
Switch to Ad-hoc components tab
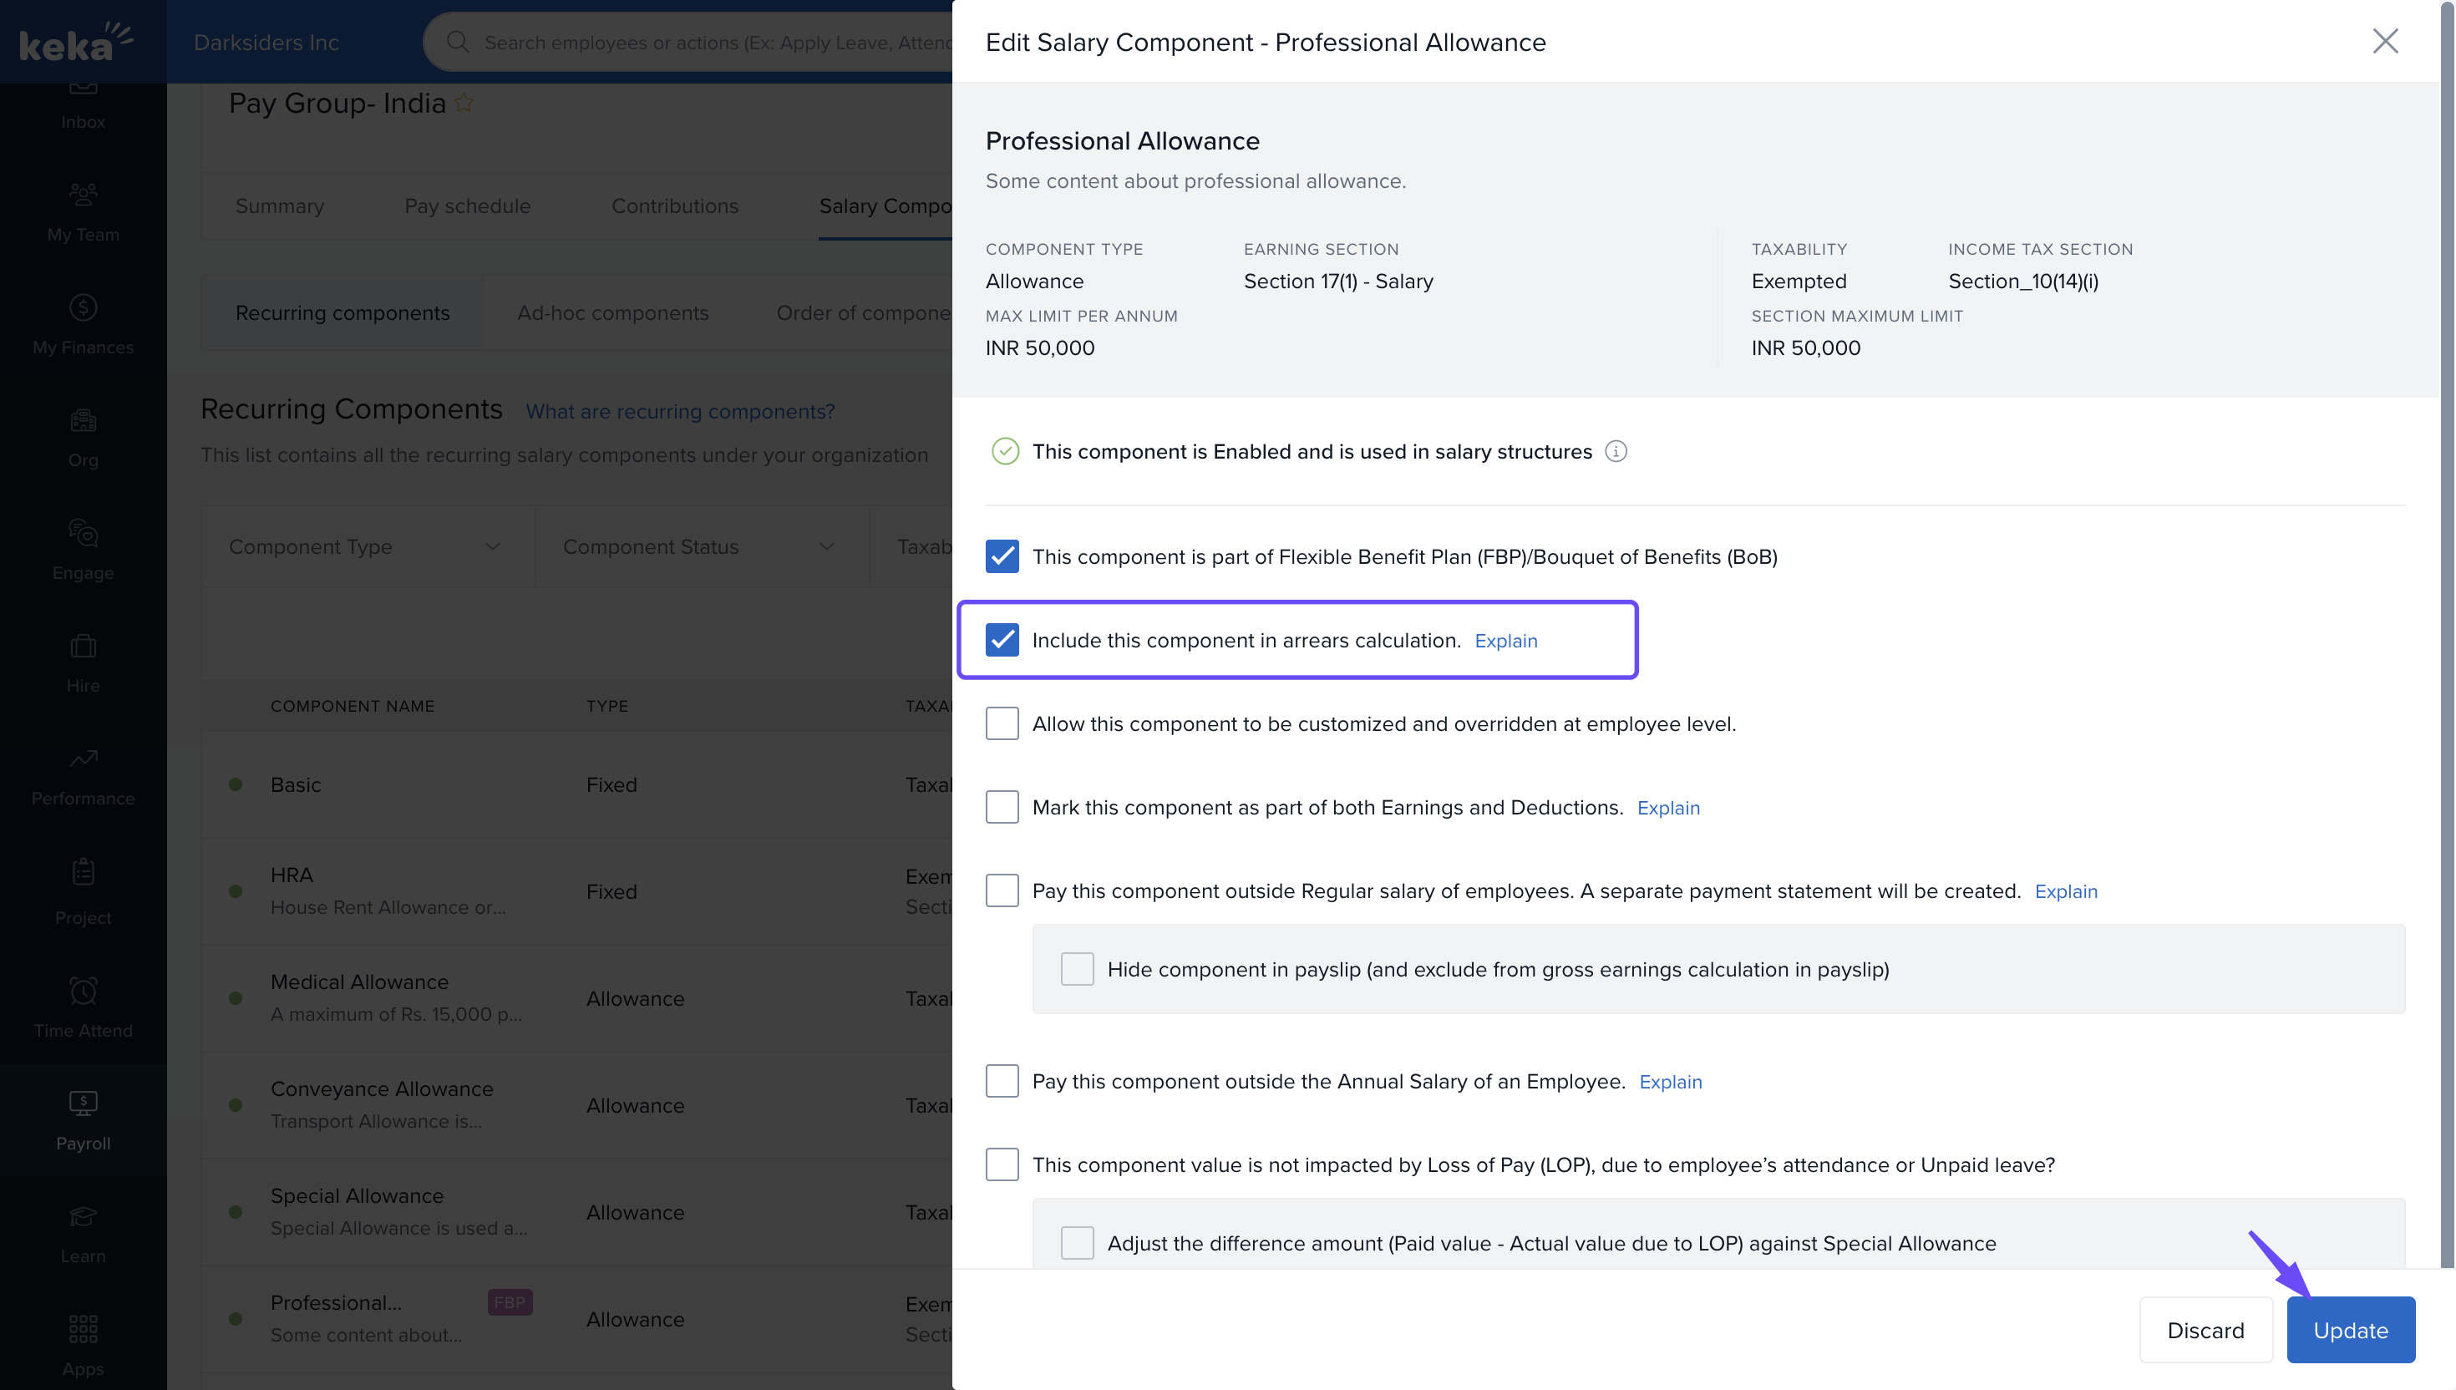(611, 313)
